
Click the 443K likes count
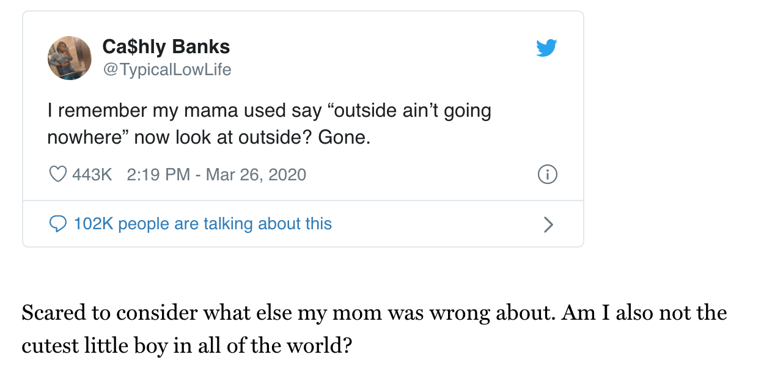click(x=92, y=175)
